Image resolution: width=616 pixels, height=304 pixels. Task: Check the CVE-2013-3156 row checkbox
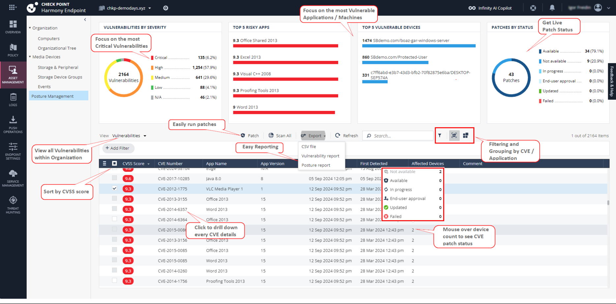pos(114,240)
